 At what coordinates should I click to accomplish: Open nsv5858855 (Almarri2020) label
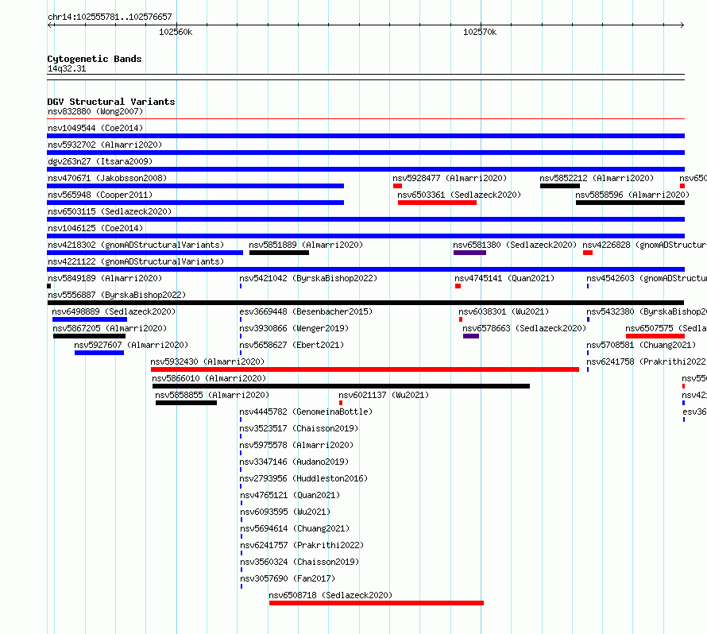coord(212,395)
